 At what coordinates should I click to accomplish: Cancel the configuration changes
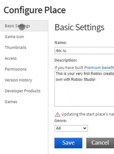100,143
